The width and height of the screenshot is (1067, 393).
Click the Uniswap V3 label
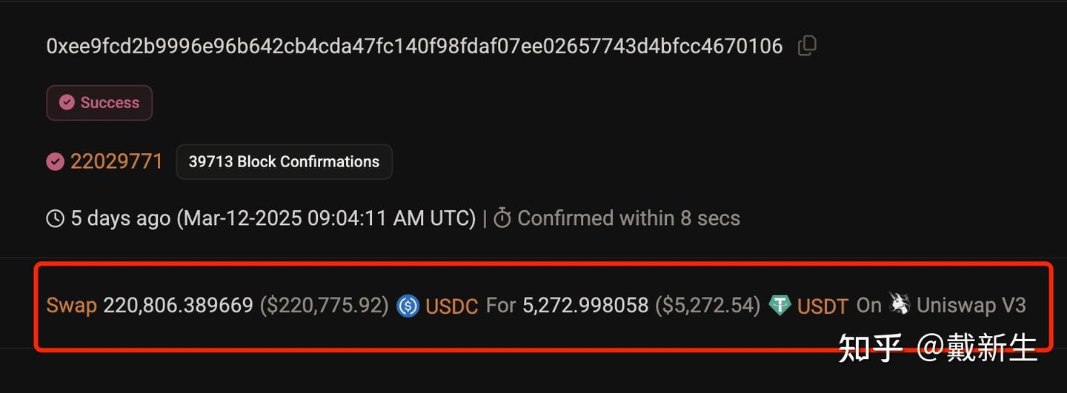[x=971, y=305]
